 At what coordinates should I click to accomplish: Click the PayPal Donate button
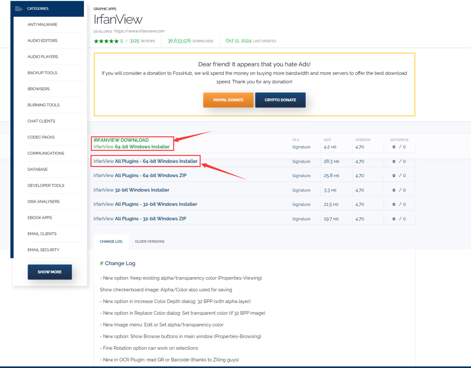228,100
